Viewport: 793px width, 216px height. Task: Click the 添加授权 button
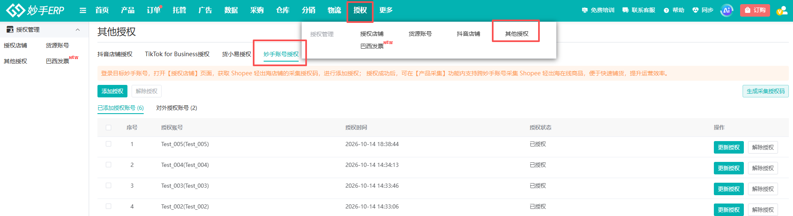(x=112, y=91)
